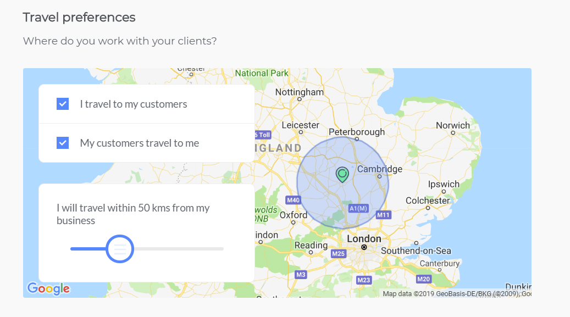
Task: Select the green location pin on the map
Action: [x=342, y=175]
